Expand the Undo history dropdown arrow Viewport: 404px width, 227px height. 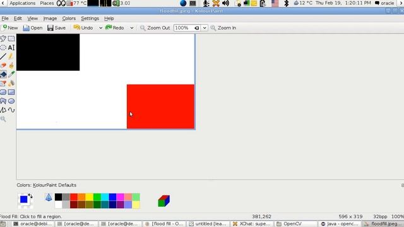100,28
